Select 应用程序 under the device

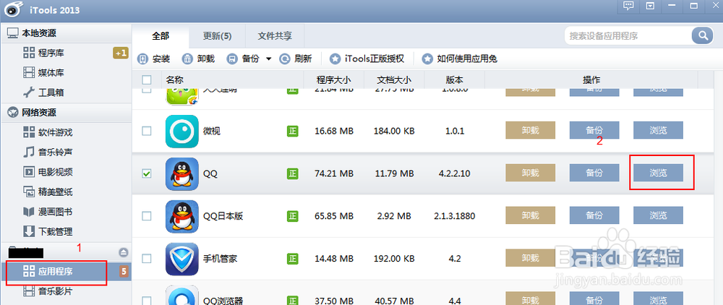tap(66, 271)
